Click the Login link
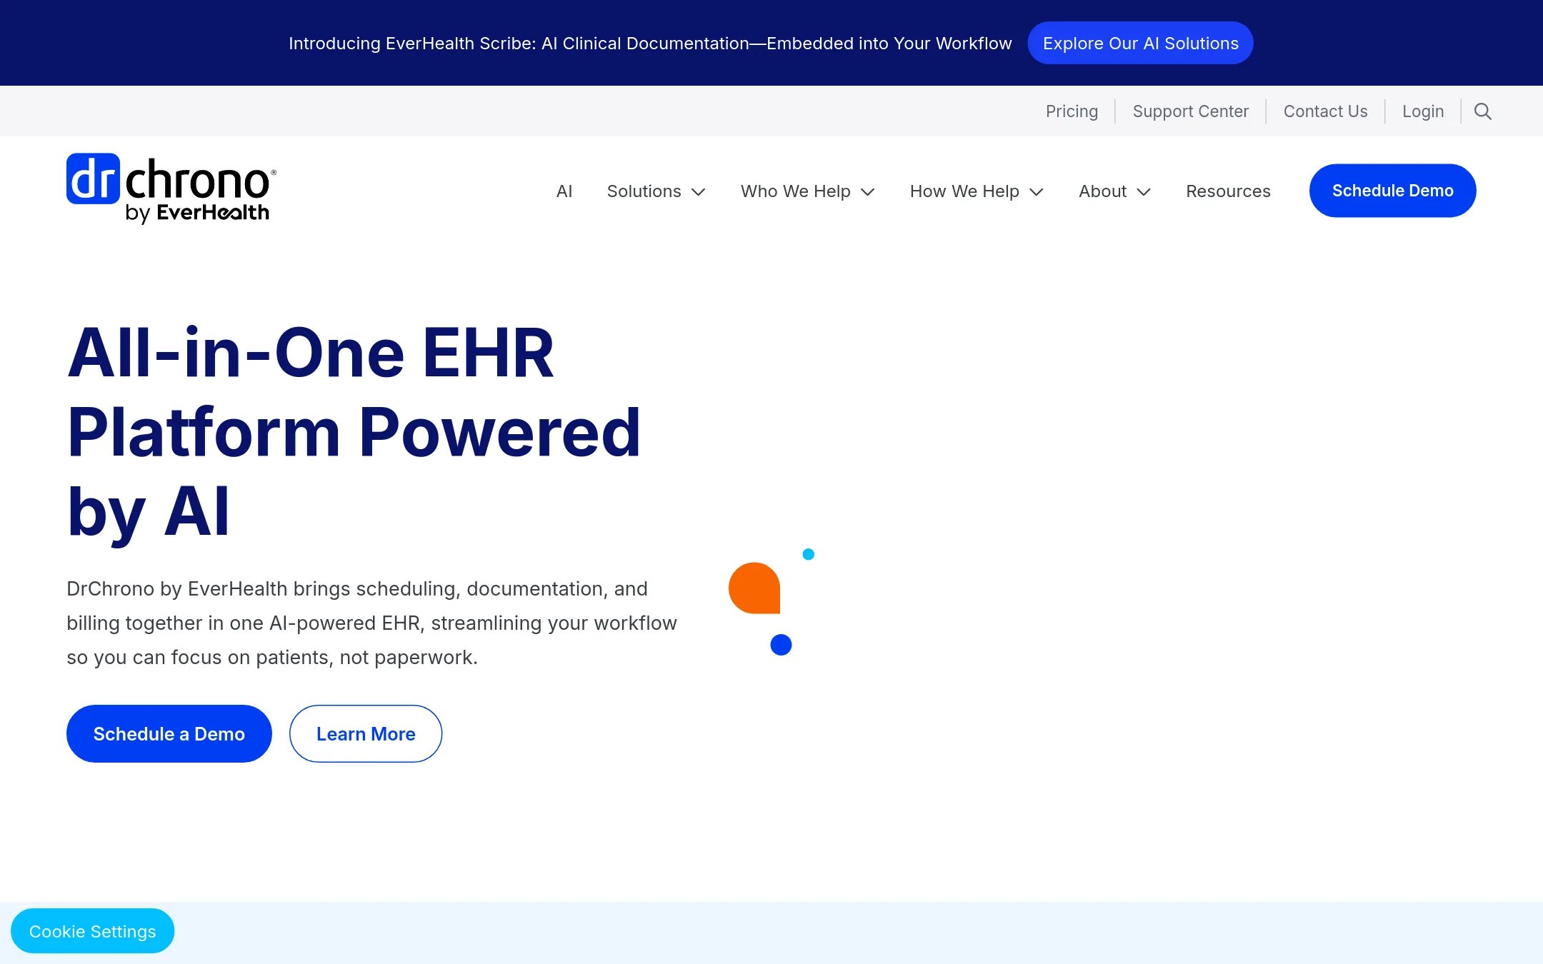Image resolution: width=1543 pixels, height=964 pixels. pos(1422,111)
